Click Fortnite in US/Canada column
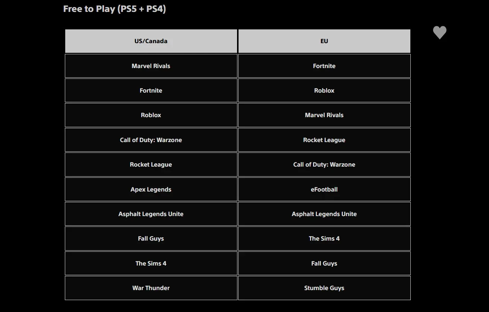This screenshot has height=312, width=489. tap(151, 90)
